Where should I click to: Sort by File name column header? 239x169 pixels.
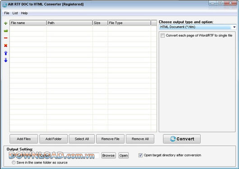coord(28,23)
